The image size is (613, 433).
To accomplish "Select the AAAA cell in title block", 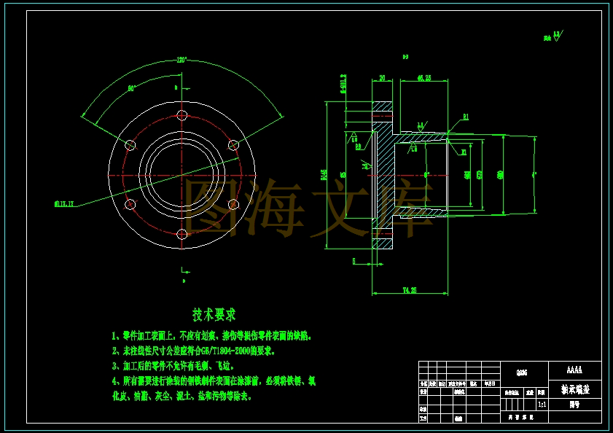I will click(x=574, y=370).
